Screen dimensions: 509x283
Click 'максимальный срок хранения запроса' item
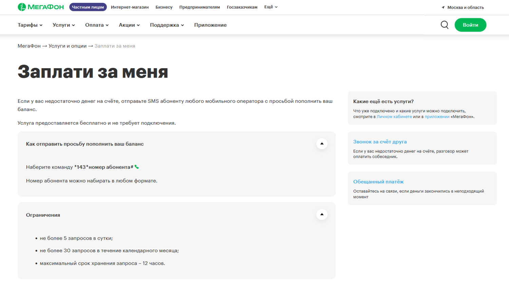point(102,263)
